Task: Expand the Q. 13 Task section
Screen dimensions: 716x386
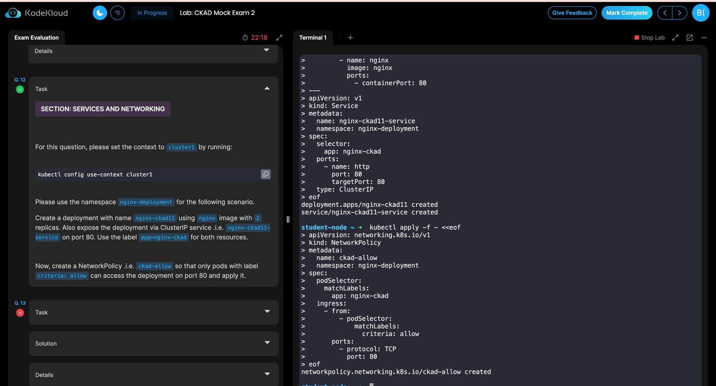Action: [267, 312]
